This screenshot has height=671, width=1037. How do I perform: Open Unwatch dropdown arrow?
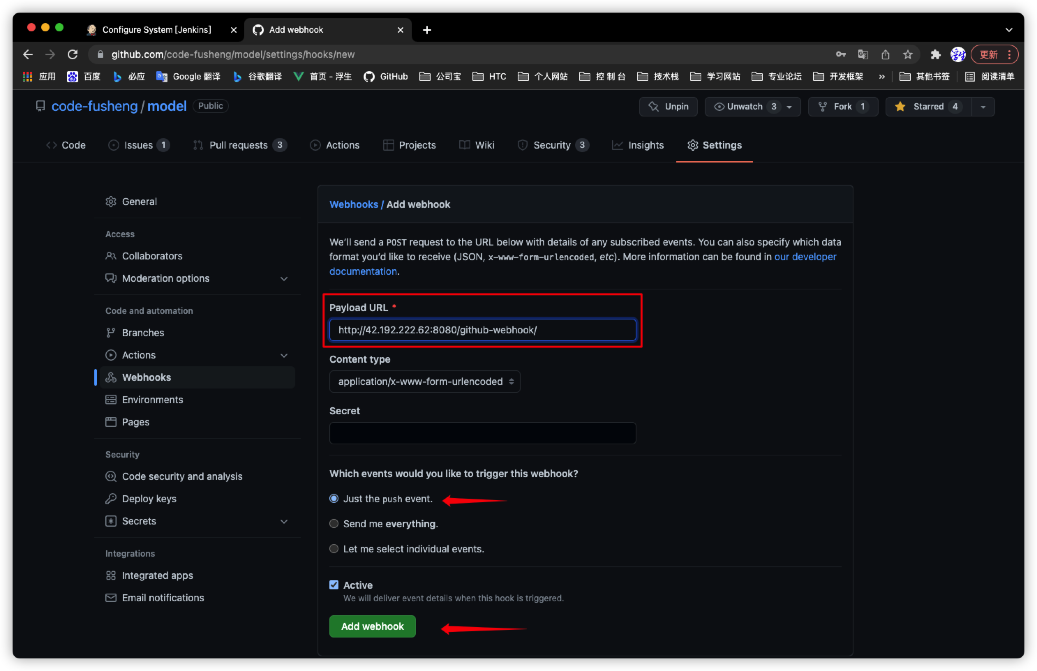click(x=789, y=107)
